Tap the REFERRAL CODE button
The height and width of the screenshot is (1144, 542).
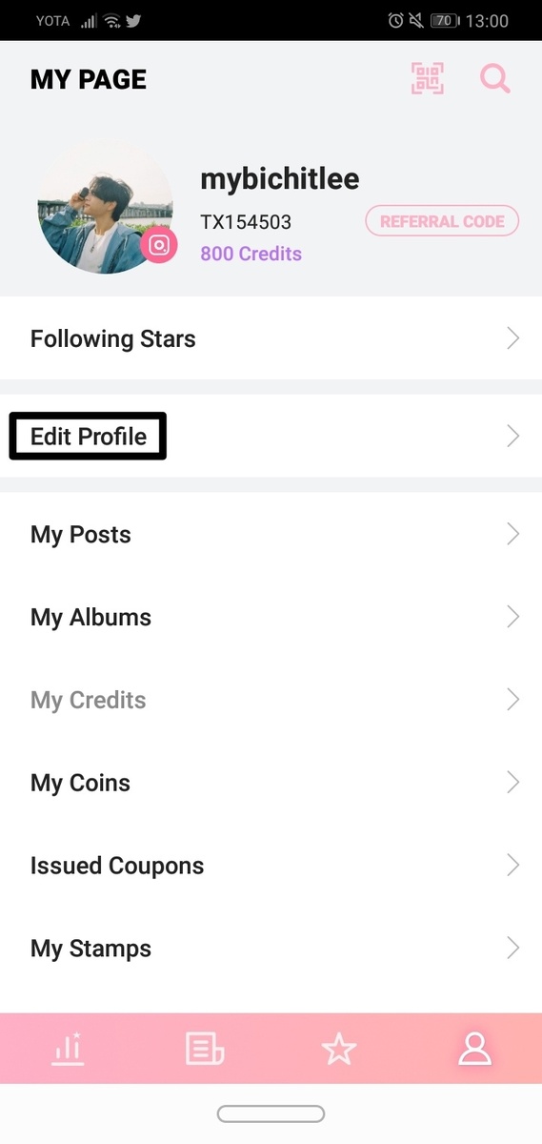[442, 221]
